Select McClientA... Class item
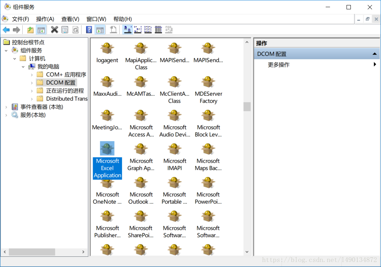The height and width of the screenshot is (267, 381). click(175, 90)
